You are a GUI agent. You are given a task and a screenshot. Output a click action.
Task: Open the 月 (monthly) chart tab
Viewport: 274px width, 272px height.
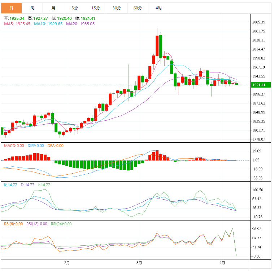coord(53,8)
